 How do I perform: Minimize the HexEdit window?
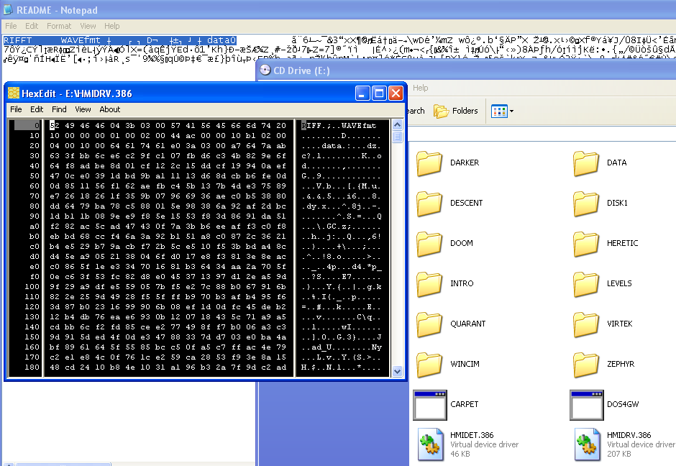point(362,93)
